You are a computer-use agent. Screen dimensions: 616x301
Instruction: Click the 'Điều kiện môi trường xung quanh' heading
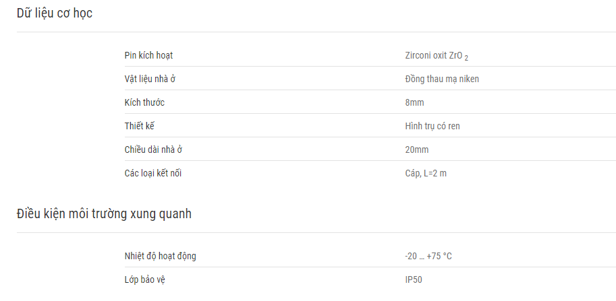click(104, 214)
